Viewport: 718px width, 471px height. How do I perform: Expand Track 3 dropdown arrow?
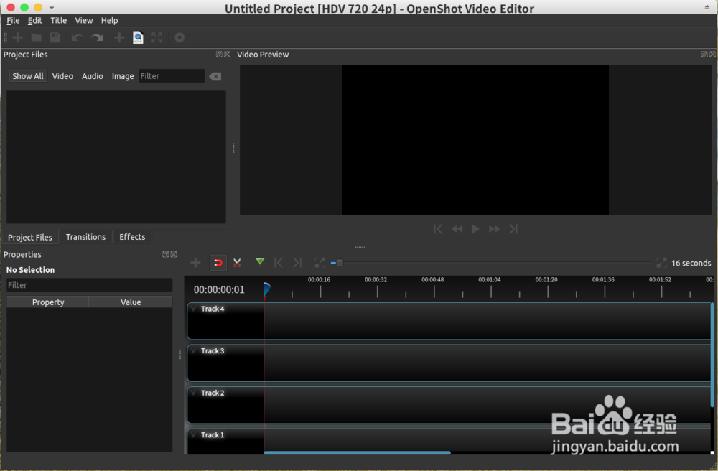click(194, 350)
